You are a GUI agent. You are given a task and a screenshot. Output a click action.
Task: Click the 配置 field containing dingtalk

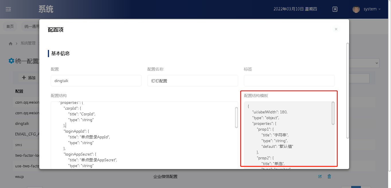[x=96, y=81]
